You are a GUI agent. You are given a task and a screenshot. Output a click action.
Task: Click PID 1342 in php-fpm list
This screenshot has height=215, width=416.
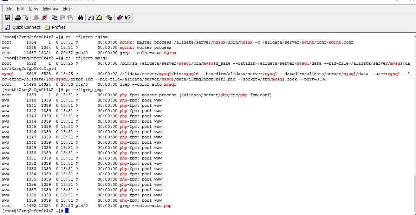[x=31, y=111]
